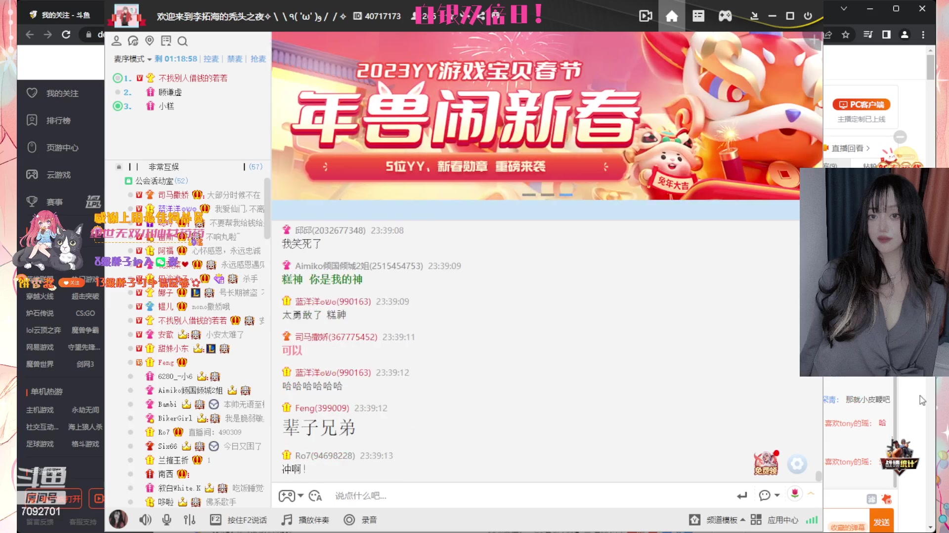
Task: Toggle status dot next to Bambi
Action: (x=130, y=404)
